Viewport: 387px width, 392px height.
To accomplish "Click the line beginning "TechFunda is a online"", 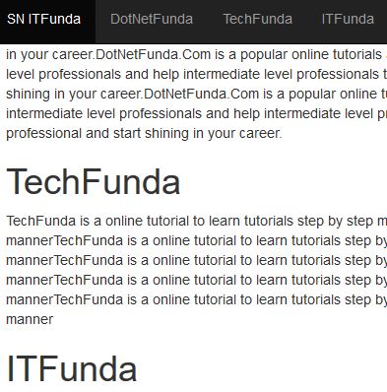I will [196, 221].
